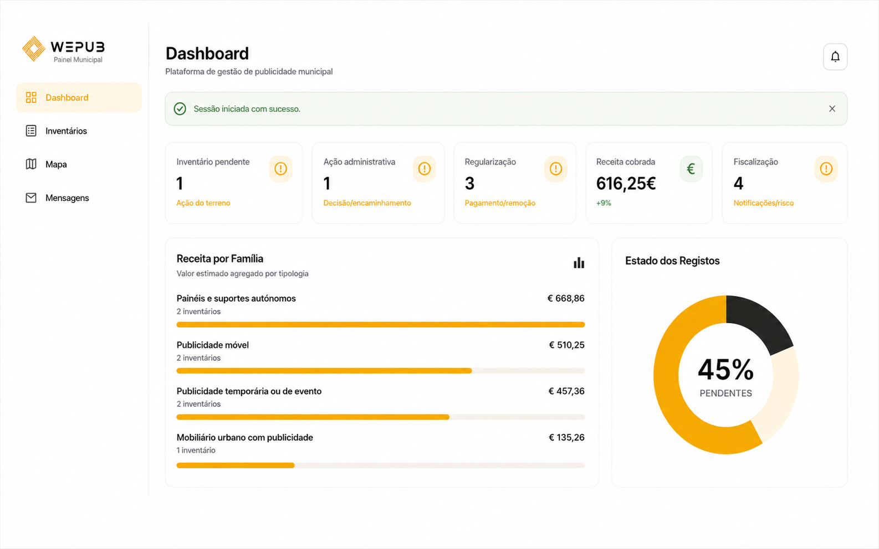879x549 pixels.
Task: Click the Mobiliário urbano com publicidade progress bar
Action: coord(381,465)
